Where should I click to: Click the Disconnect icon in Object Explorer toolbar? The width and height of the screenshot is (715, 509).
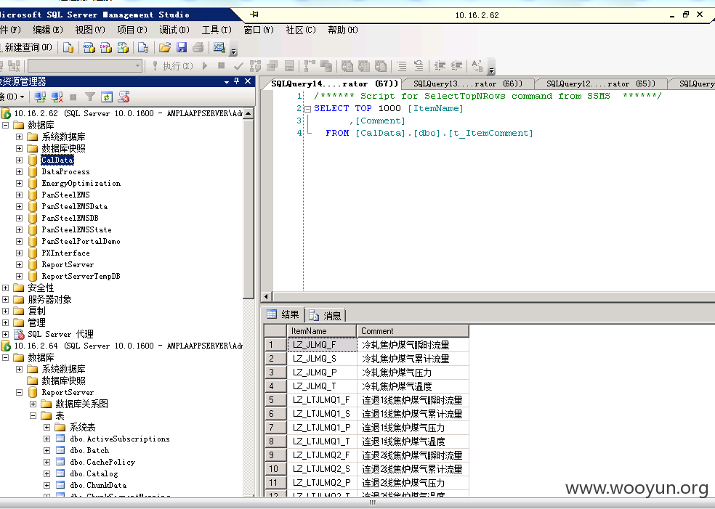tap(57, 97)
